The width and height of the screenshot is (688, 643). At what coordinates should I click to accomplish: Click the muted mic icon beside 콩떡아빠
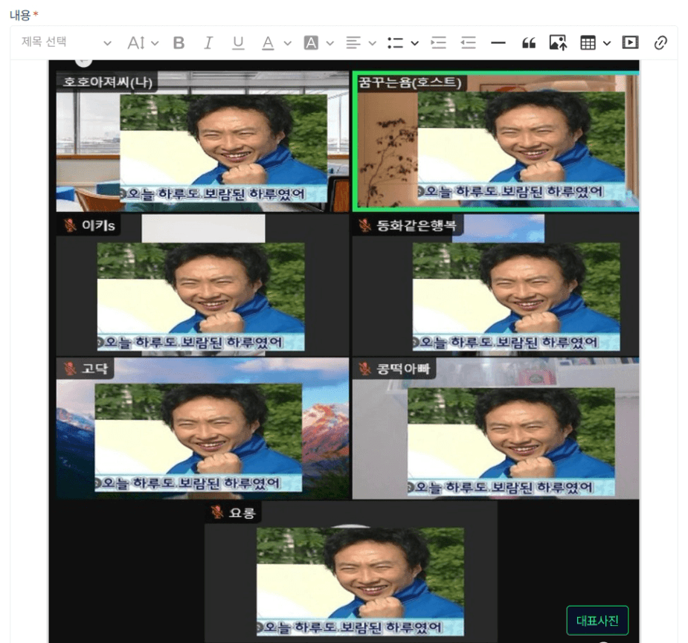click(x=364, y=369)
